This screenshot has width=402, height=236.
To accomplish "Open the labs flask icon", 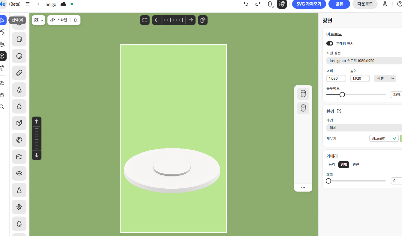I will (x=385, y=4).
